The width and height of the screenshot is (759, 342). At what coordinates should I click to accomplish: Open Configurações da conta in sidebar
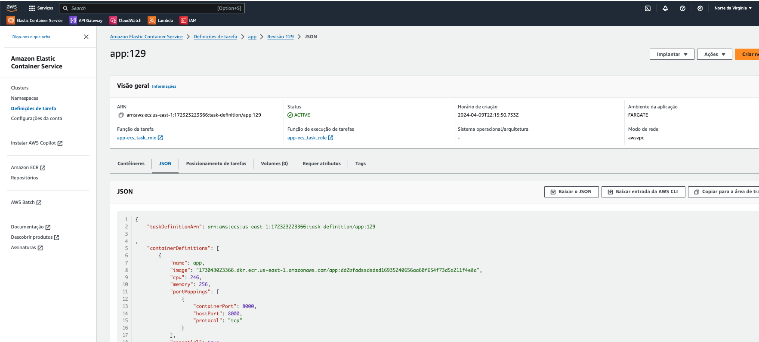click(x=37, y=118)
